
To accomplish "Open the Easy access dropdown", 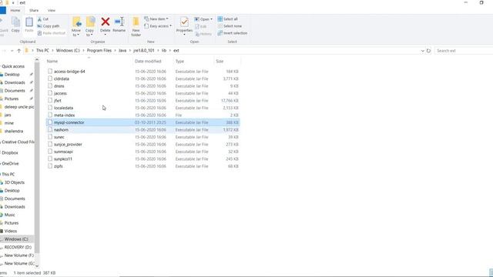I will [x=158, y=26].
